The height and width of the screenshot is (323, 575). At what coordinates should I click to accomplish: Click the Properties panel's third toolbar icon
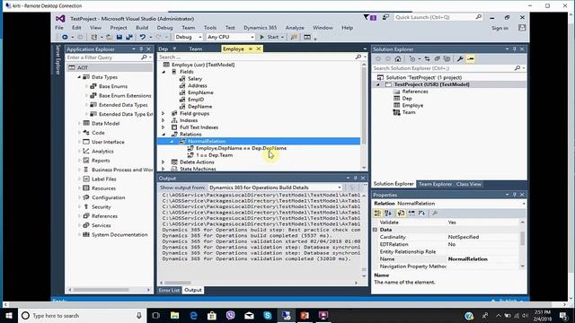(401, 214)
